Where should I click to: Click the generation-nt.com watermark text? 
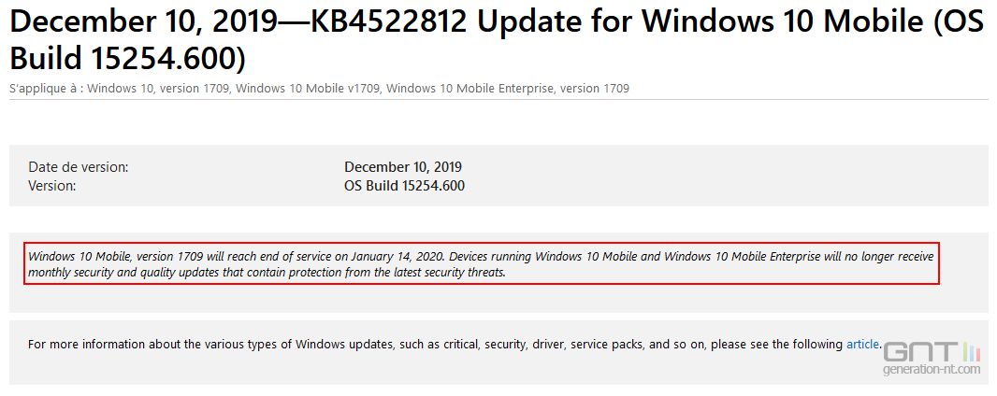932,369
